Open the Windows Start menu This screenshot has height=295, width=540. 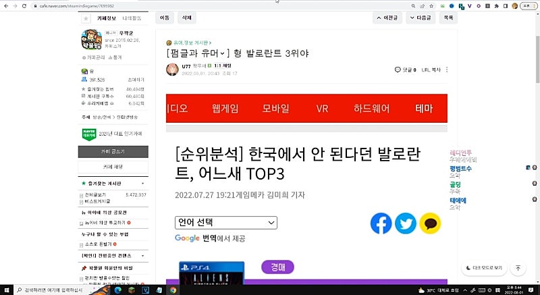click(x=6, y=290)
